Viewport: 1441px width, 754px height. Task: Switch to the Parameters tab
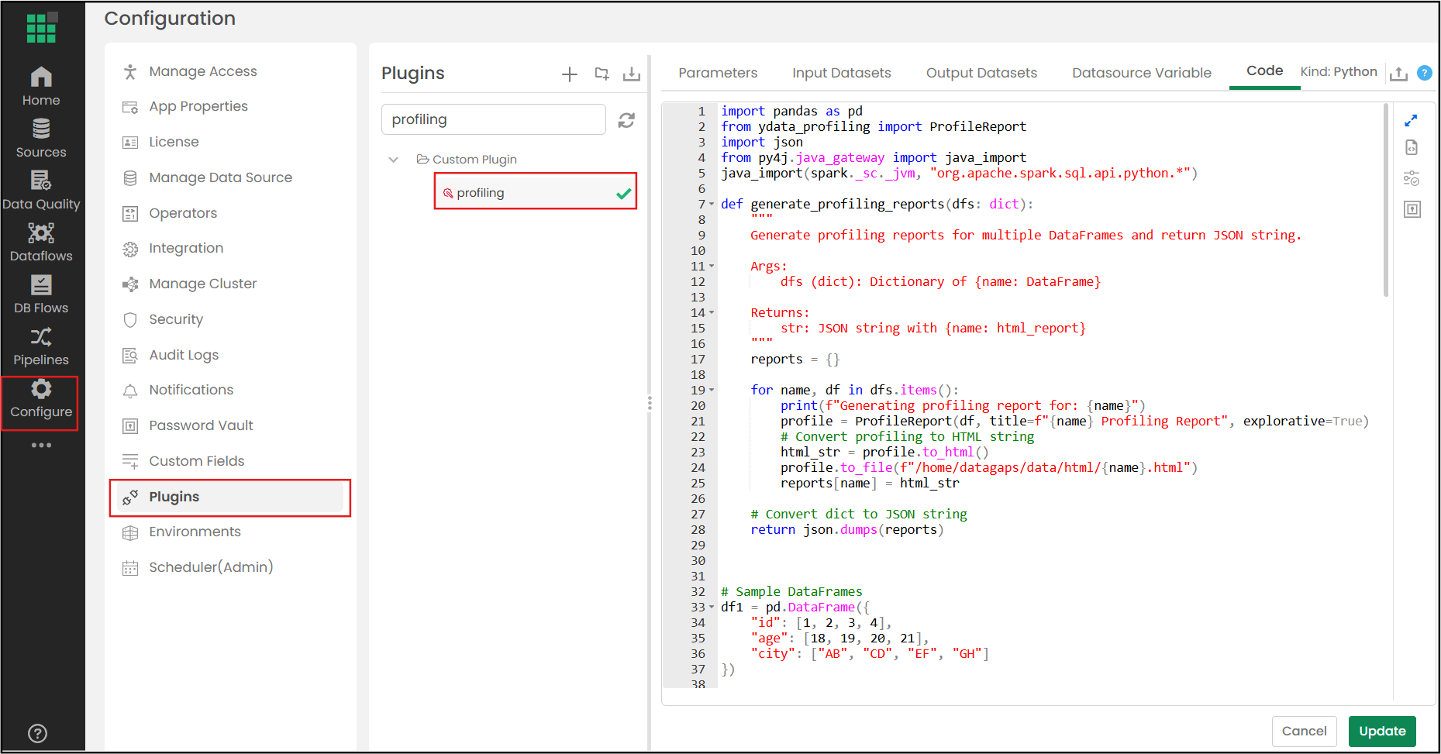coord(718,73)
